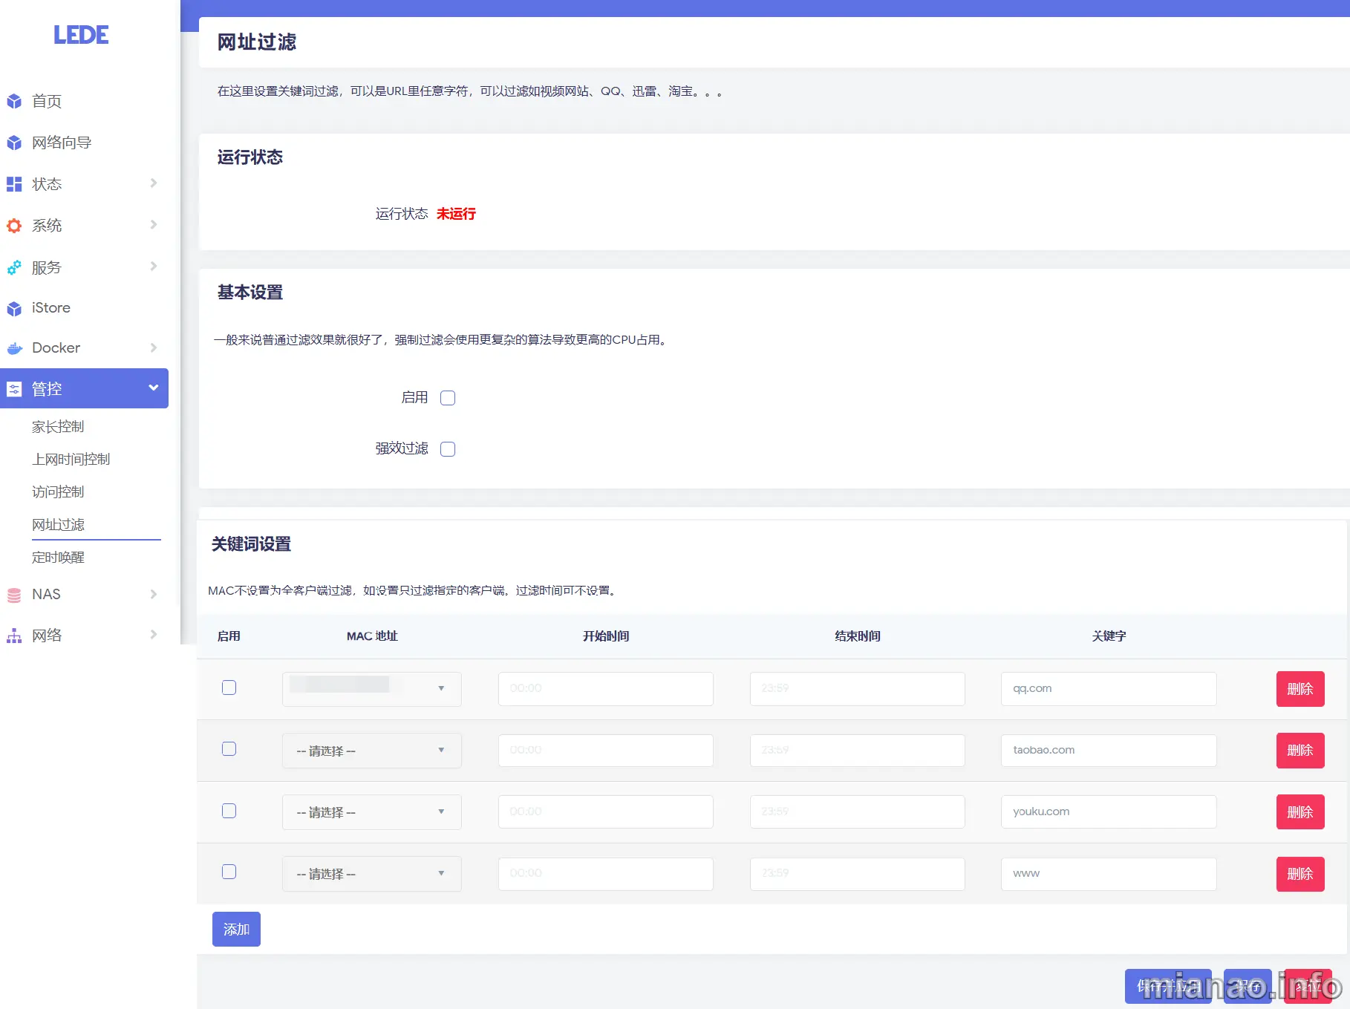Enable the qq.com keyword rule checkbox

[x=229, y=688]
